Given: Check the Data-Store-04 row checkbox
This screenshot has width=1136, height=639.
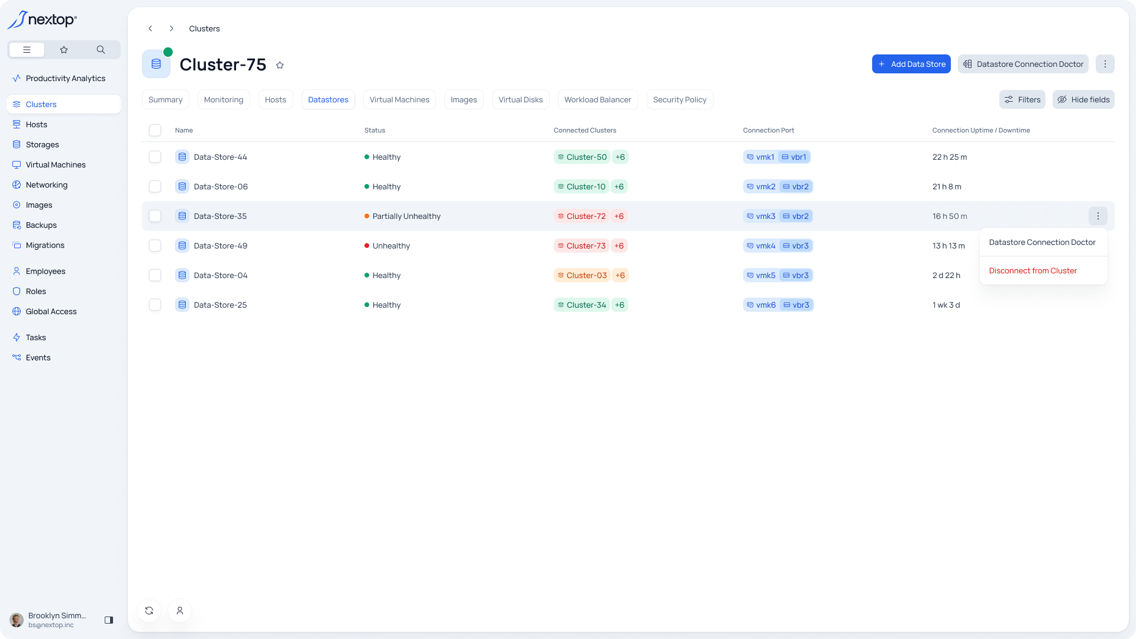Looking at the screenshot, I should click(x=155, y=275).
